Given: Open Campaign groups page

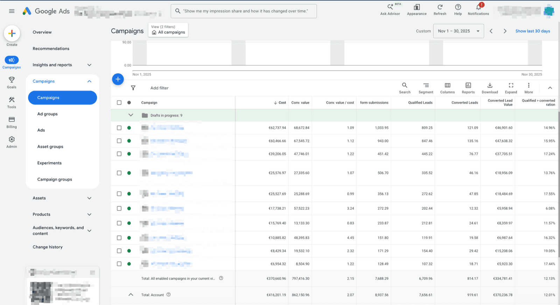Looking at the screenshot, I should click(55, 179).
